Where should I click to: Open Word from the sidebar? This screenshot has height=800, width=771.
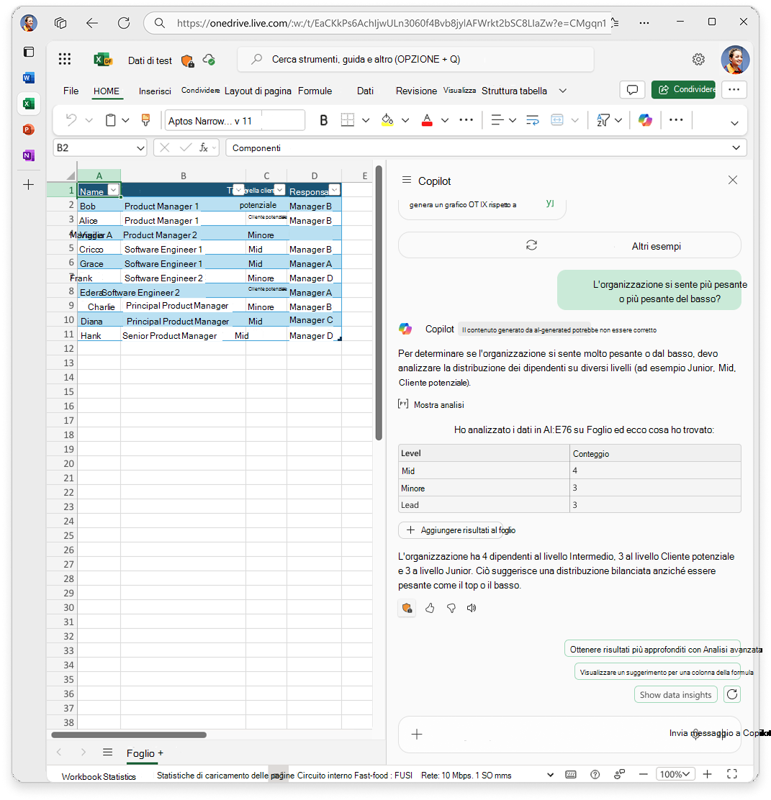(29, 78)
